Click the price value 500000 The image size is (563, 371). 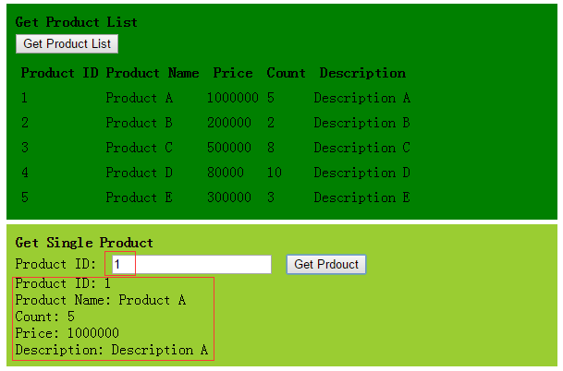pyautogui.click(x=229, y=148)
